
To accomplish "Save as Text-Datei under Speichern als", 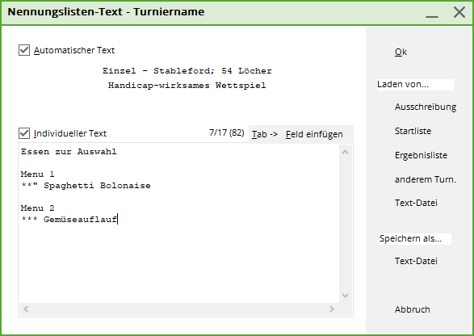I will coord(416,261).
